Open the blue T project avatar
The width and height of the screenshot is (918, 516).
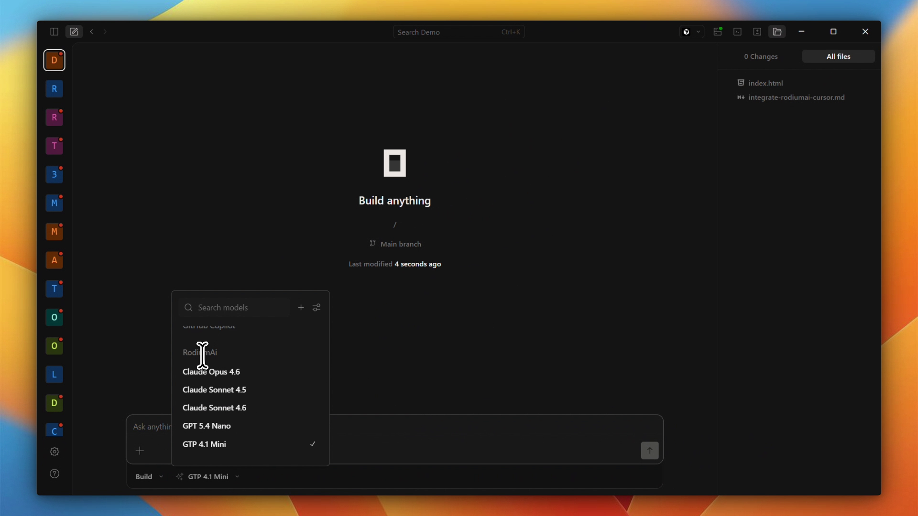coord(55,289)
